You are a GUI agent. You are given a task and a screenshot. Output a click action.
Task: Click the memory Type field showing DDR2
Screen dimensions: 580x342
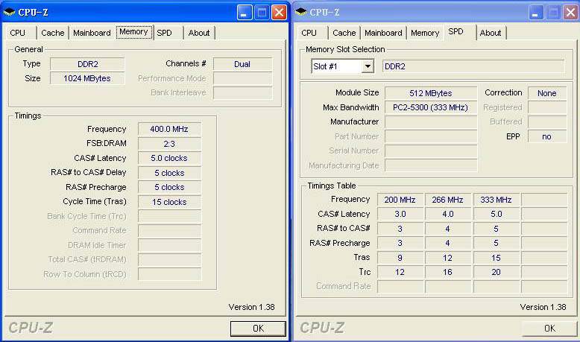point(87,64)
